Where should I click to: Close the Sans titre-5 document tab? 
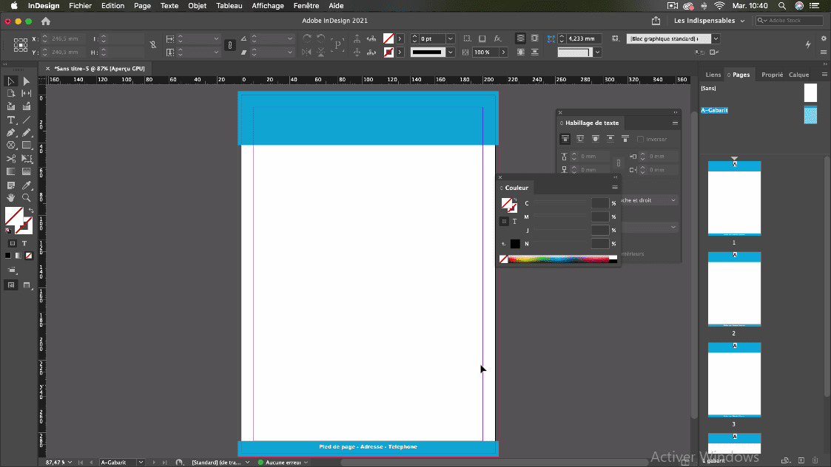pyautogui.click(x=47, y=69)
